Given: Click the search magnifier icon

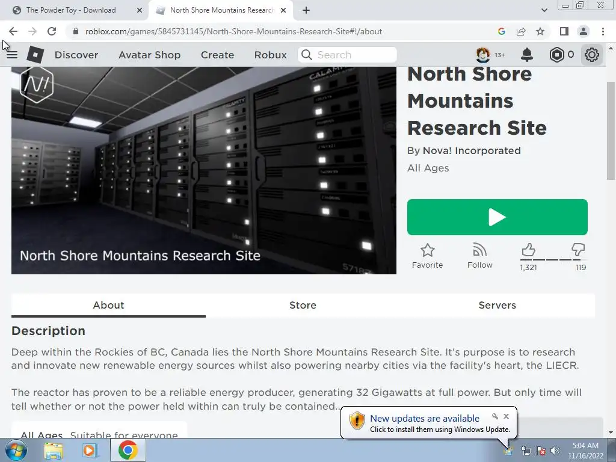Looking at the screenshot, I should tap(307, 55).
